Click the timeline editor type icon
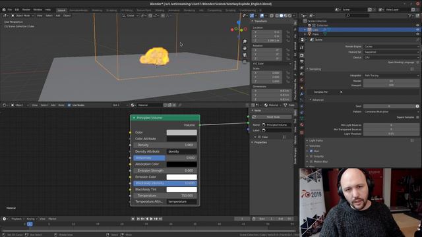The width and height of the screenshot is (422, 237). (4, 219)
